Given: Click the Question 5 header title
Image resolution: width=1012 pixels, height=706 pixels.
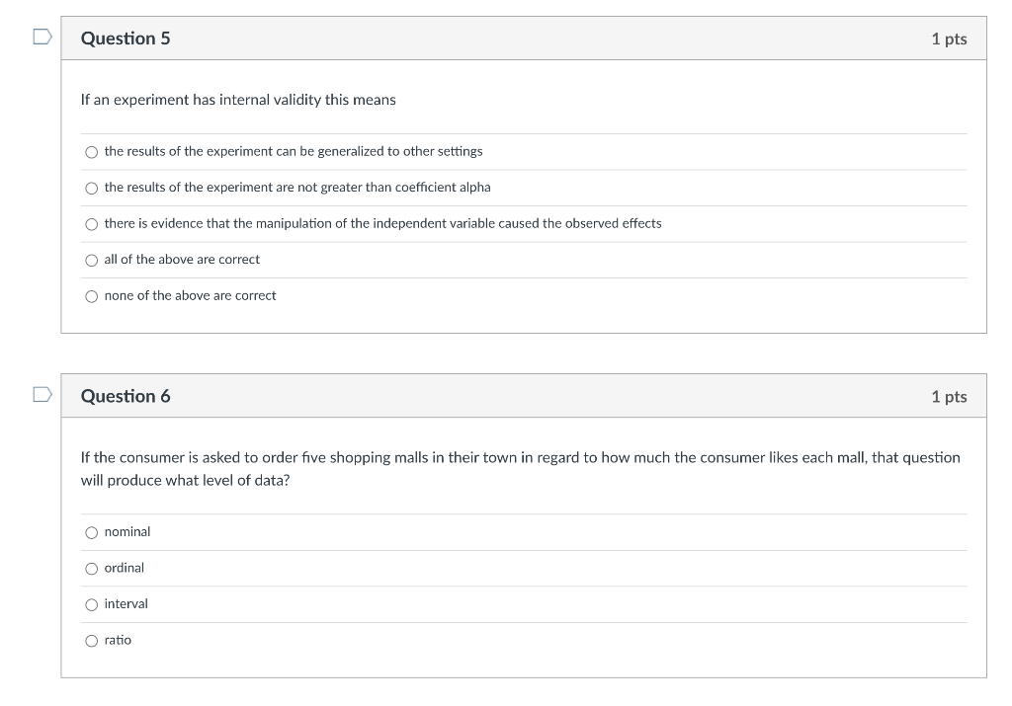Looking at the screenshot, I should (x=126, y=39).
